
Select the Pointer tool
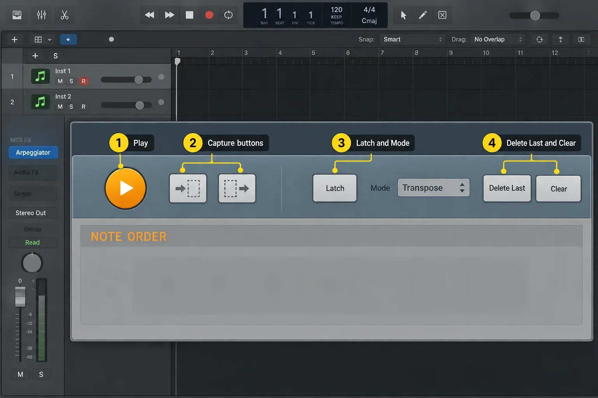coord(403,15)
